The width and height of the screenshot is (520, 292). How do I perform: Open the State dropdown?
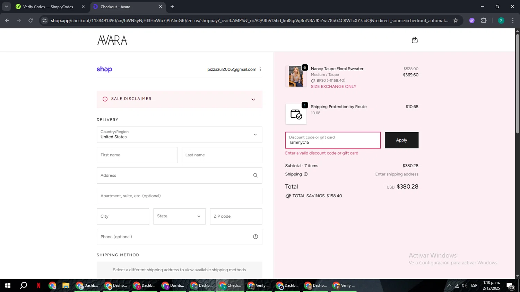coord(179,216)
